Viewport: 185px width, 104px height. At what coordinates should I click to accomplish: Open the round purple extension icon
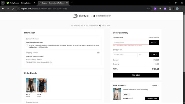(165, 9)
